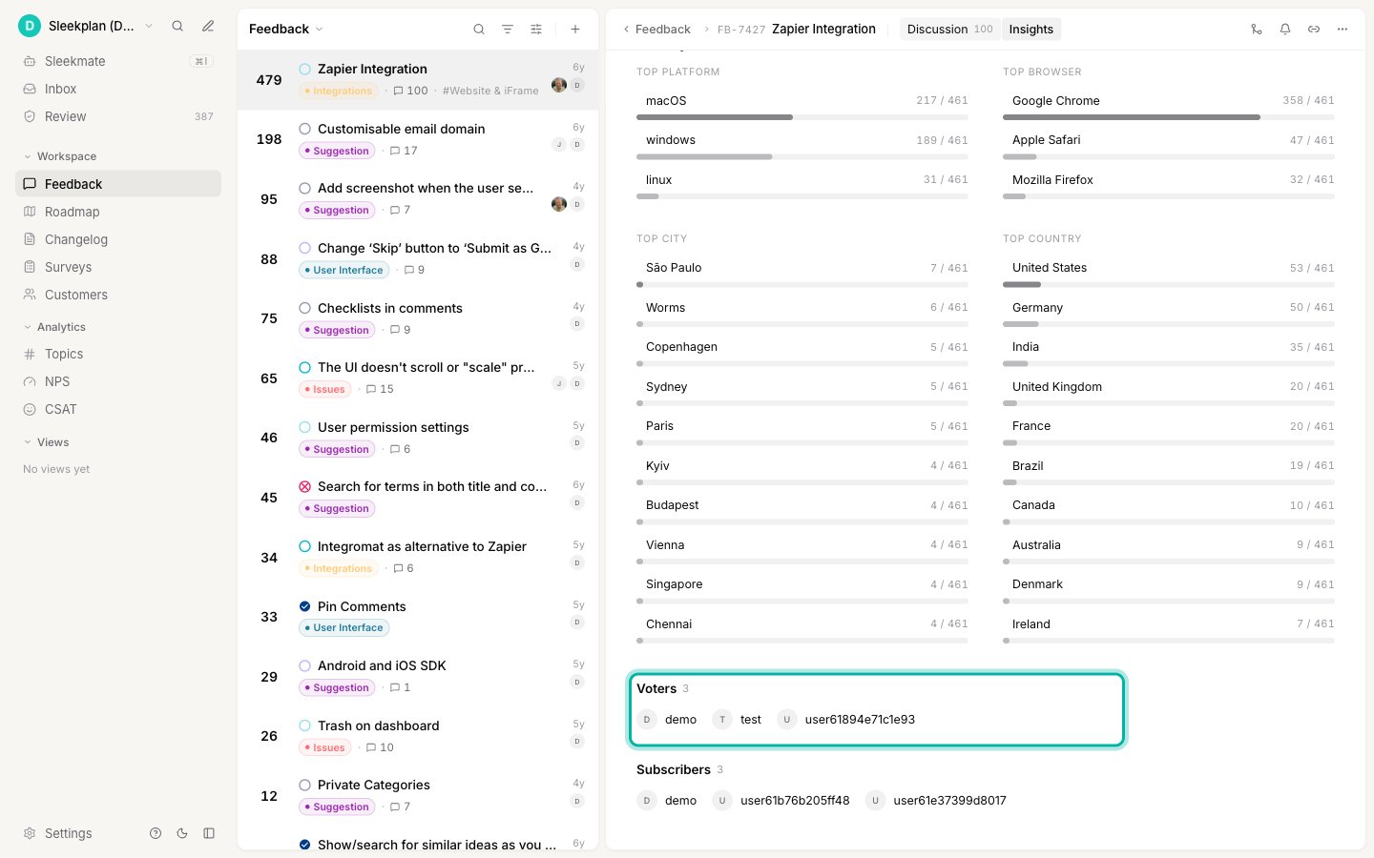Viewport: 1374px width, 858px height.
Task: Open the Inbox sidebar item
Action: tap(118, 89)
